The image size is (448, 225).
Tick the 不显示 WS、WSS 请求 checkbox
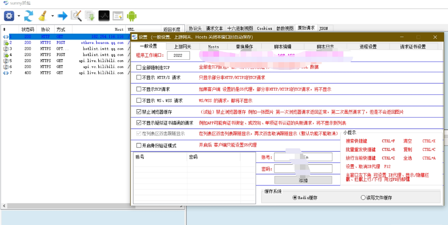click(x=139, y=100)
